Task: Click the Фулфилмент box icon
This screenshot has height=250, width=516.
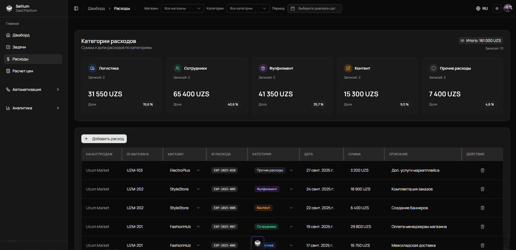Action: (x=263, y=68)
